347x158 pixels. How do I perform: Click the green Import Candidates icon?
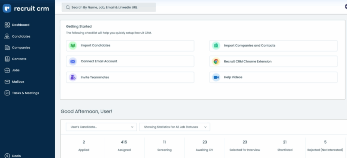73,45
